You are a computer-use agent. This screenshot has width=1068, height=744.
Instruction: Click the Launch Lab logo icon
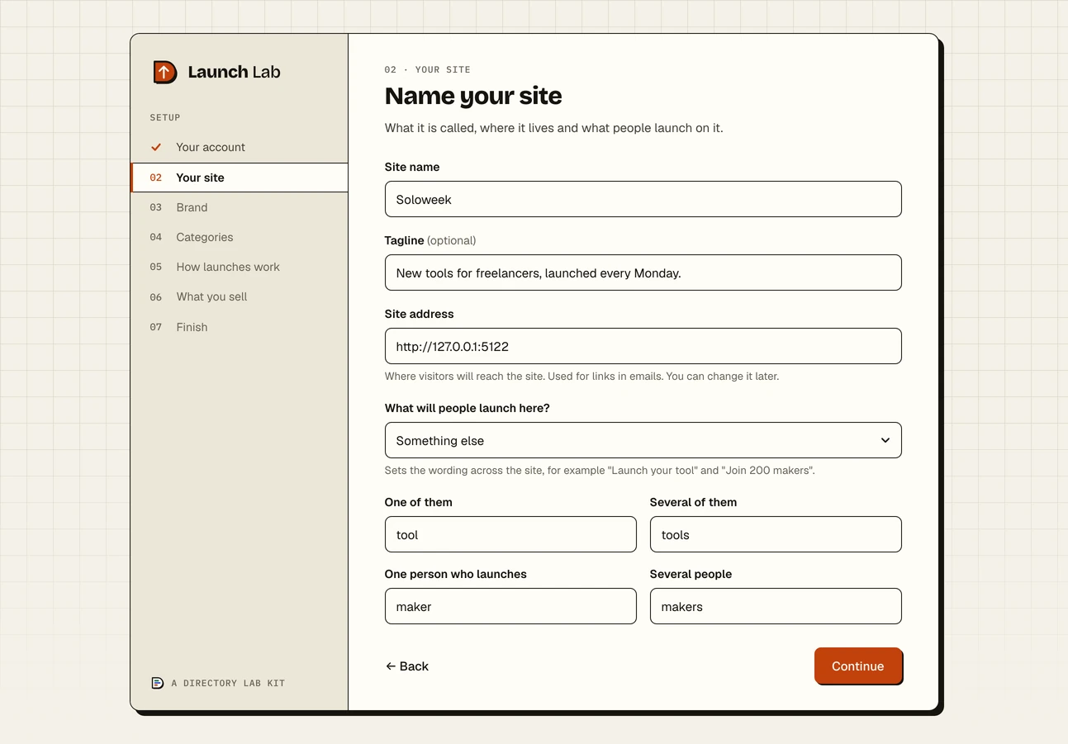[x=165, y=72]
